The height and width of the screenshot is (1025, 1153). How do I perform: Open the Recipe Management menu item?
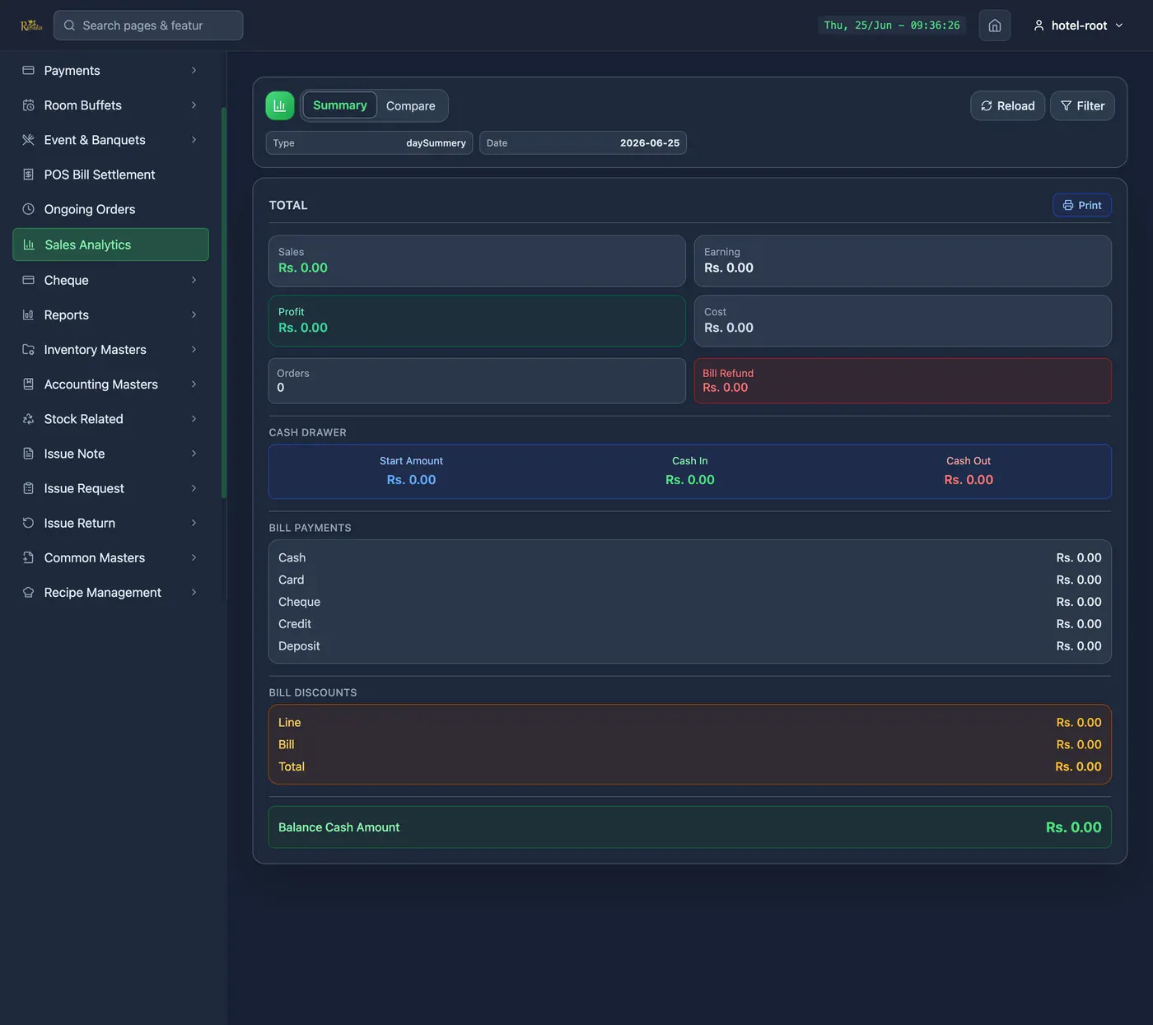pyautogui.click(x=110, y=592)
